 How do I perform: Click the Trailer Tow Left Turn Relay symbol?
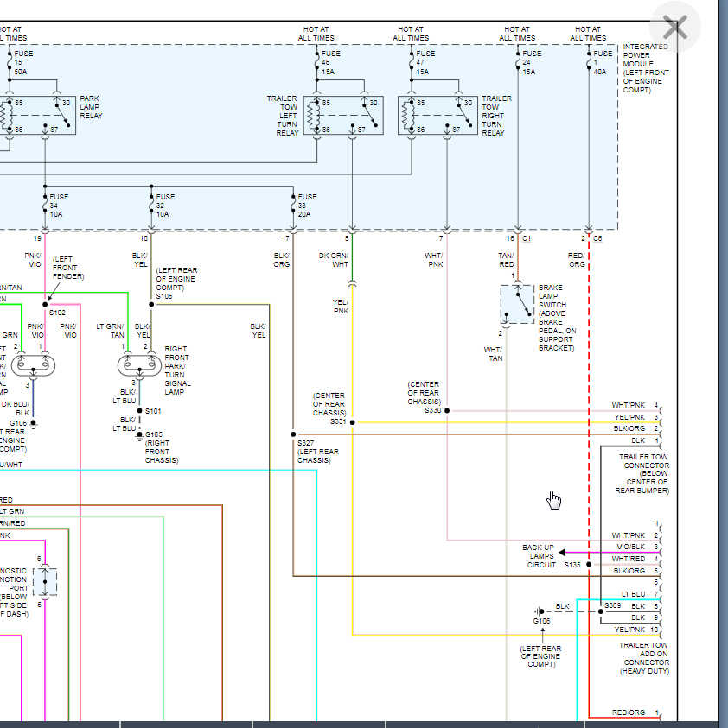[x=345, y=116]
